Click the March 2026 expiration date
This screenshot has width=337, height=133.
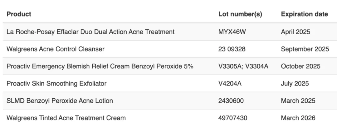click(298, 118)
